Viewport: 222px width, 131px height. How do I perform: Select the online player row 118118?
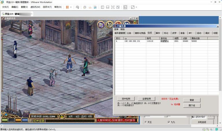(150, 41)
